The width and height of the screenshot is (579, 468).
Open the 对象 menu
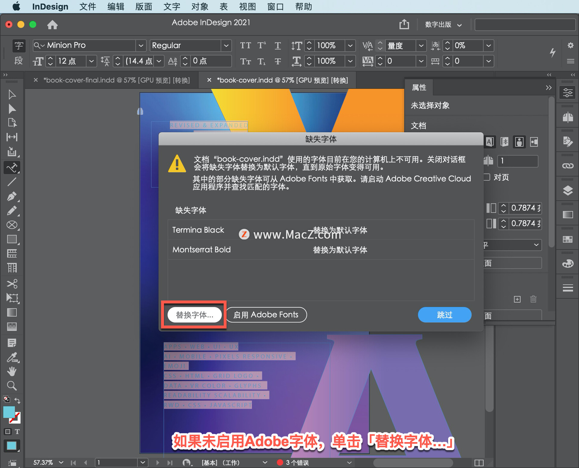point(200,6)
